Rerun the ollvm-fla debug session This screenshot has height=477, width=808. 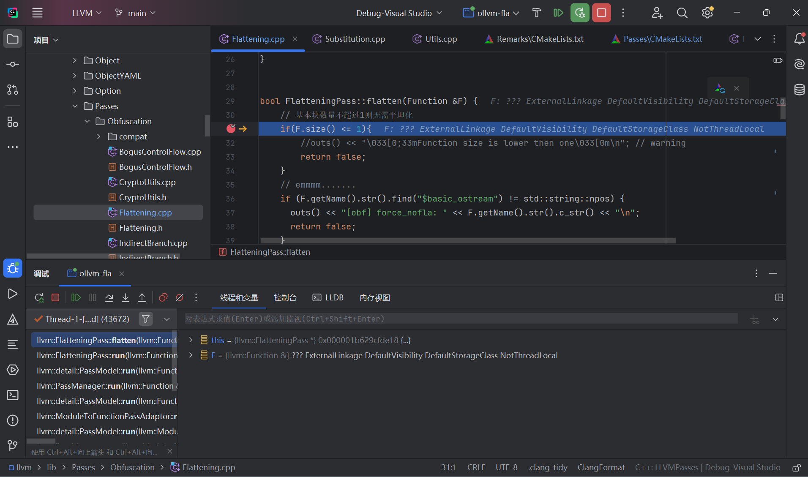coord(580,13)
